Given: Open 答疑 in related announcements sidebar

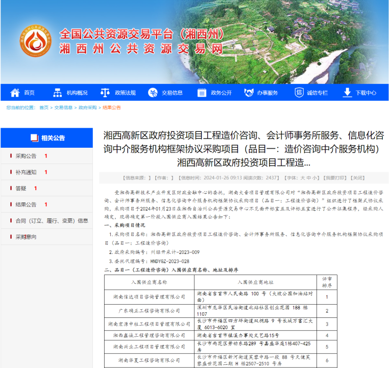Looking at the screenshot, I should click(21, 188).
